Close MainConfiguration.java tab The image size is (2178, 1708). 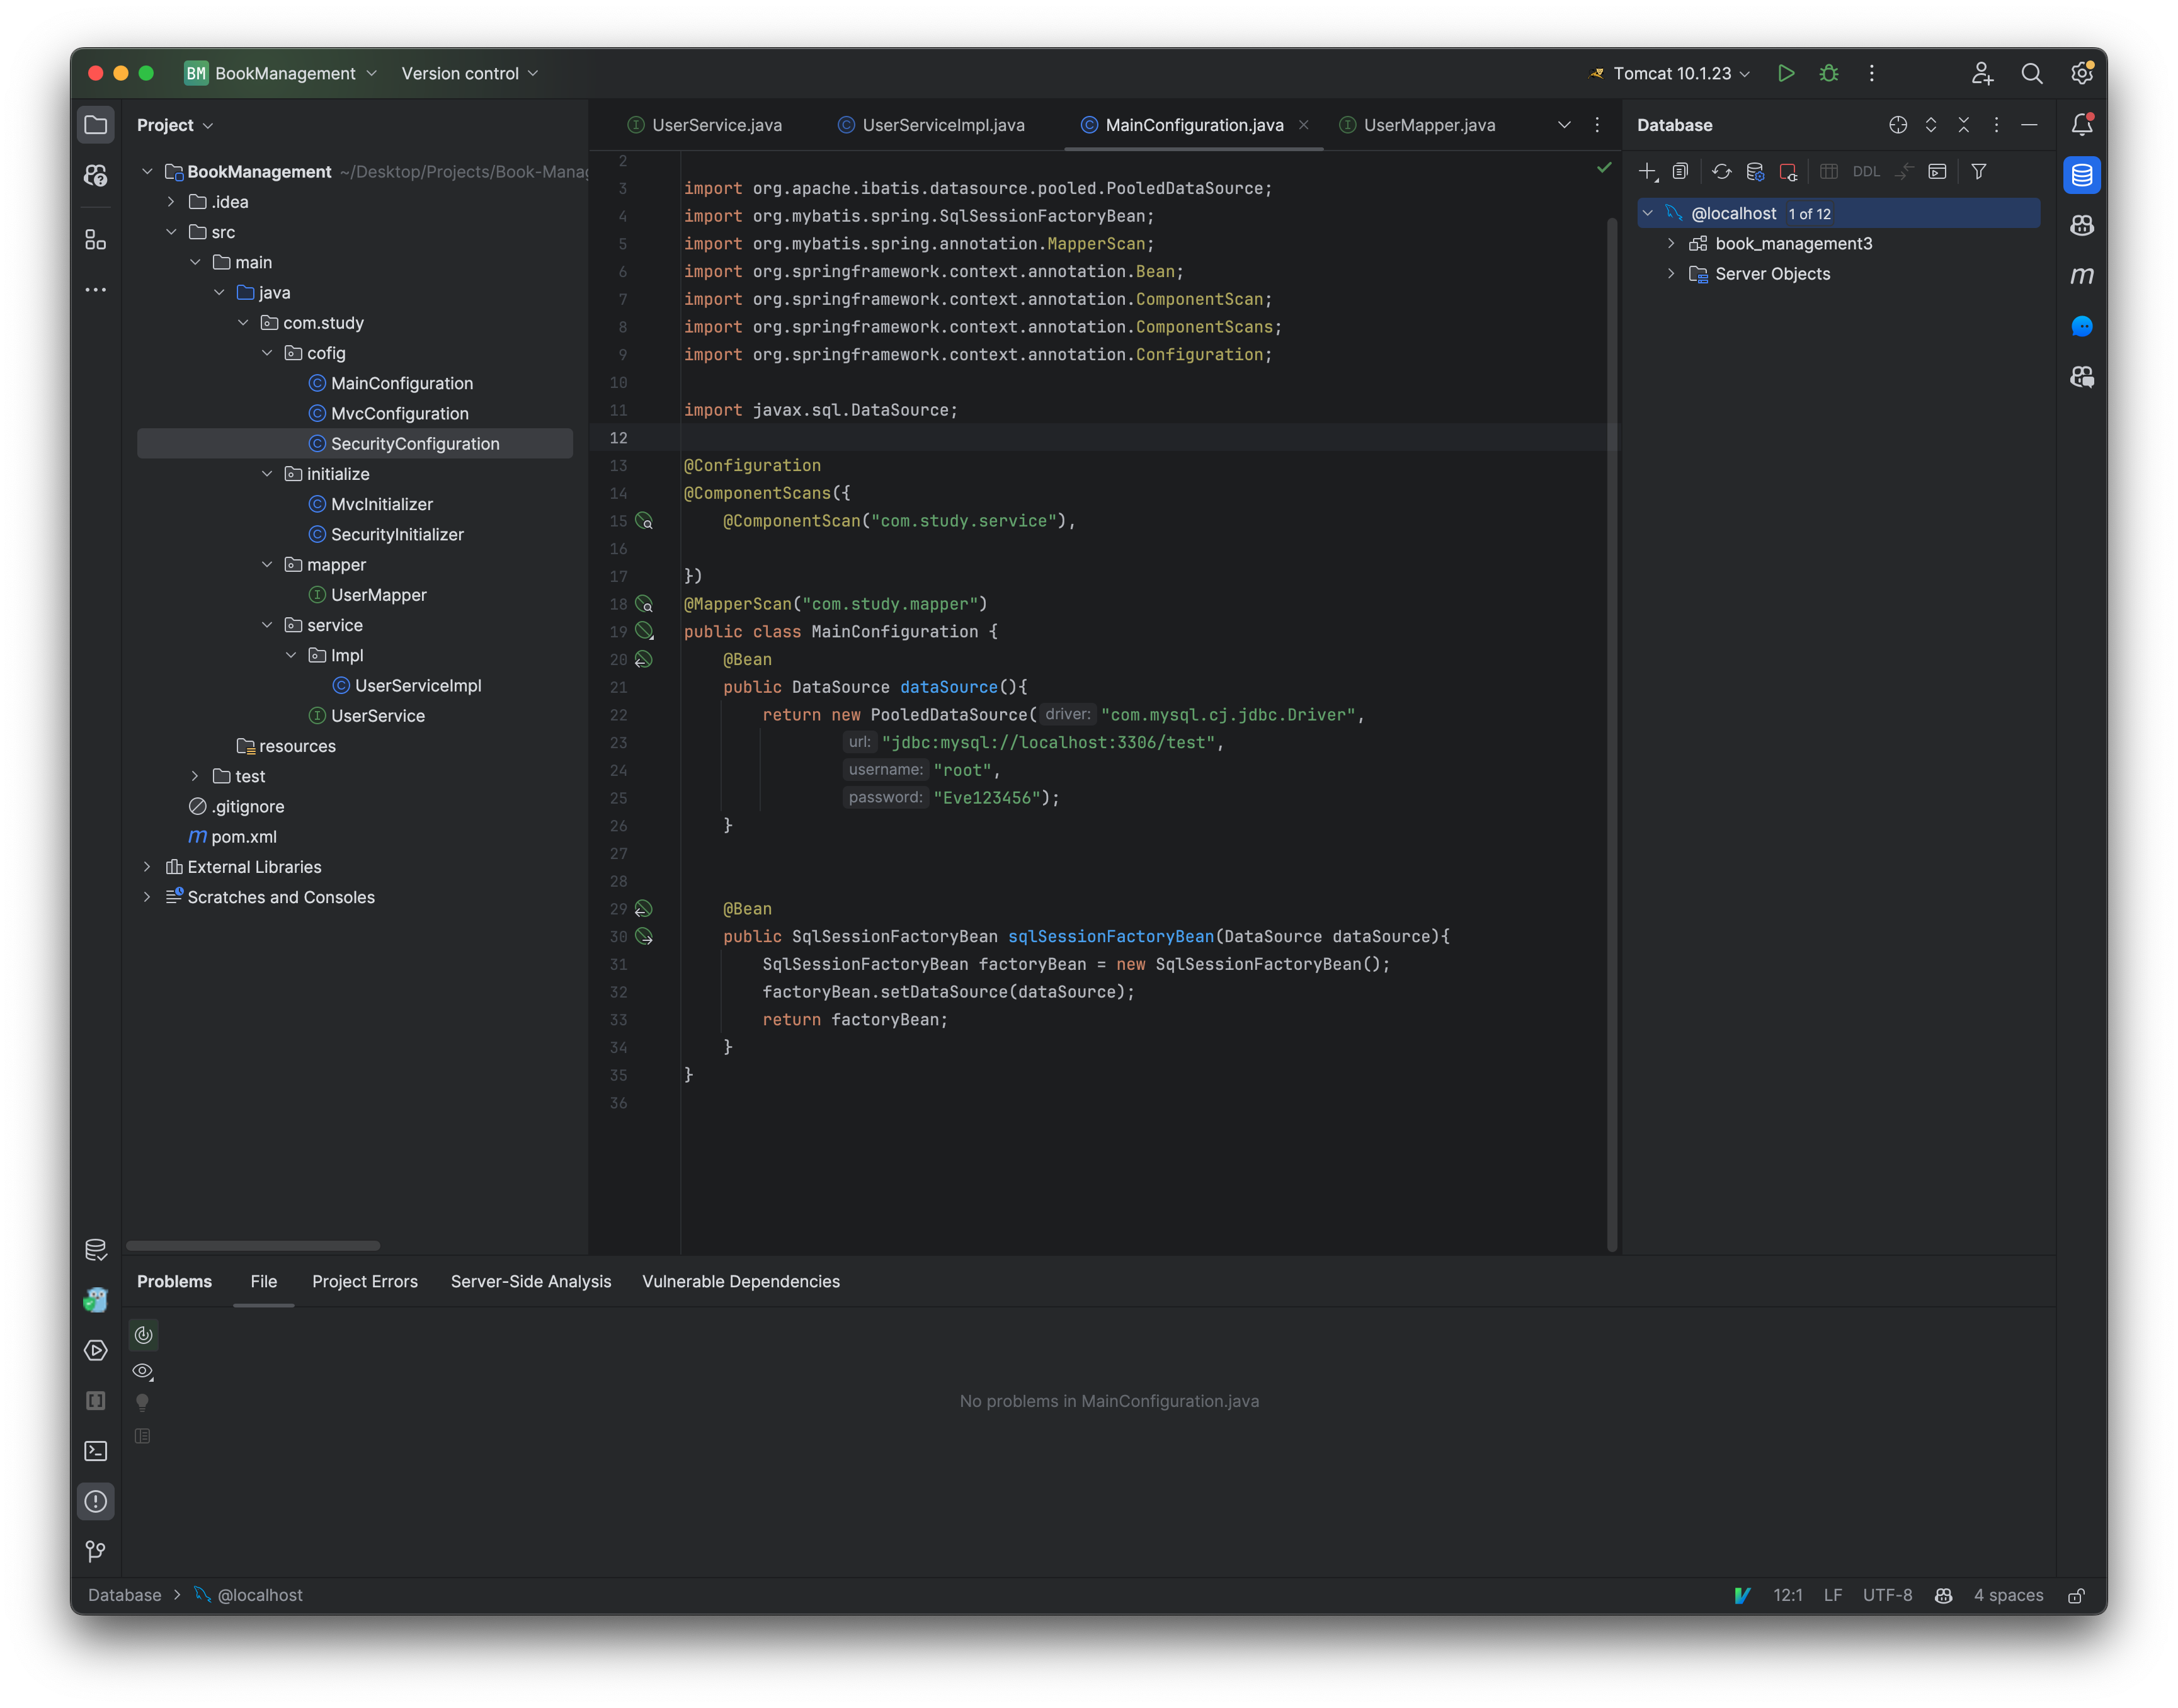pos(1304,125)
